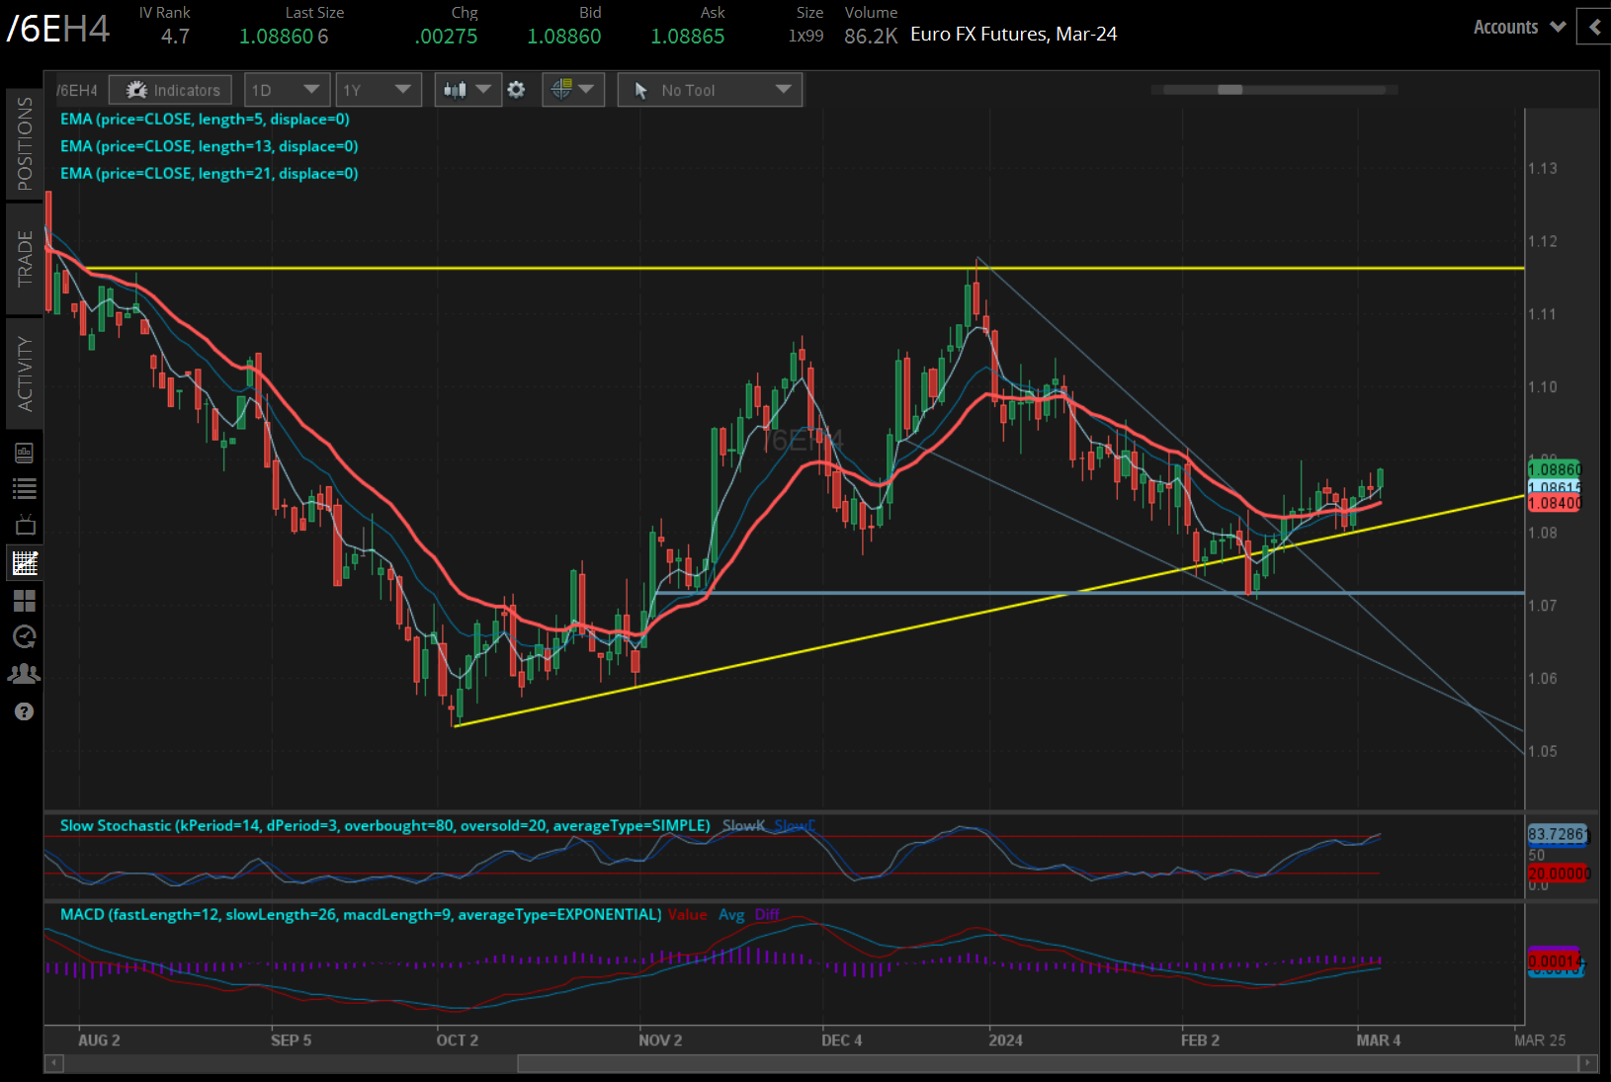Open the ACTIVITY side tab
This screenshot has height=1082, width=1611.
coord(25,373)
